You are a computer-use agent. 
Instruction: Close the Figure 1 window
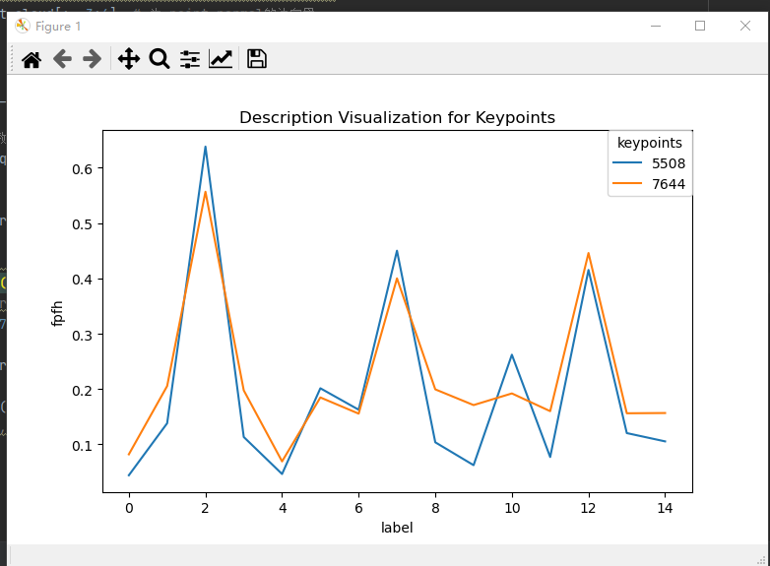point(745,26)
